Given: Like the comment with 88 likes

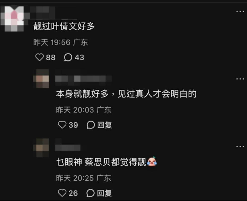Looking at the screenshot, I should (x=39, y=57).
